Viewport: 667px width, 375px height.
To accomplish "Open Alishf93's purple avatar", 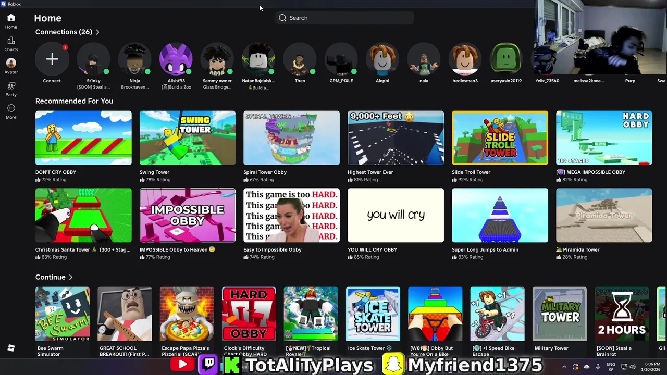I will point(176,59).
